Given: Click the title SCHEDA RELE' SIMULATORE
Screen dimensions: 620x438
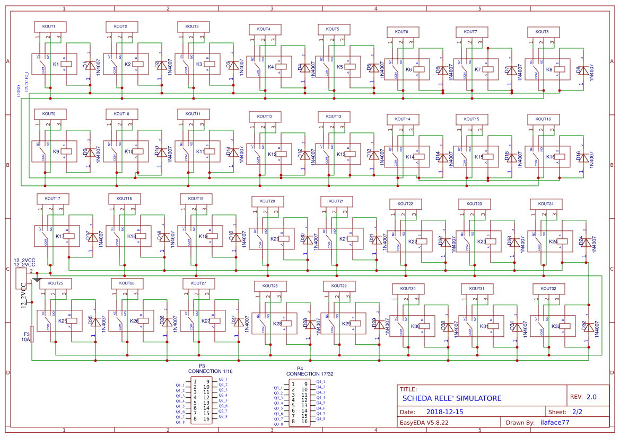Looking at the screenshot, I should (452, 398).
